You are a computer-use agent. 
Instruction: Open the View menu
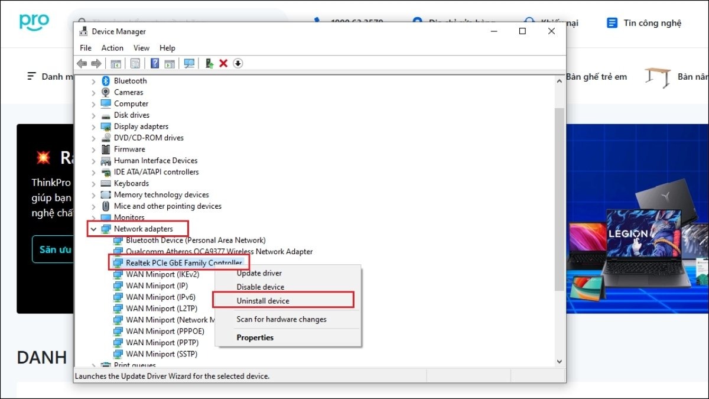pyautogui.click(x=141, y=48)
